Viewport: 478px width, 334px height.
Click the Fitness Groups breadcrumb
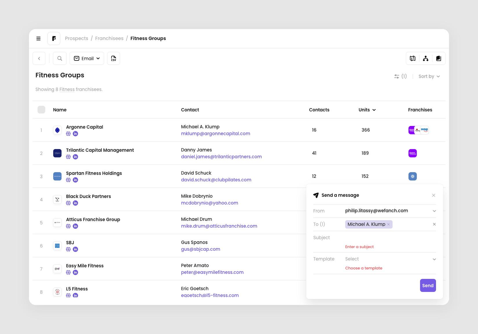coord(148,38)
